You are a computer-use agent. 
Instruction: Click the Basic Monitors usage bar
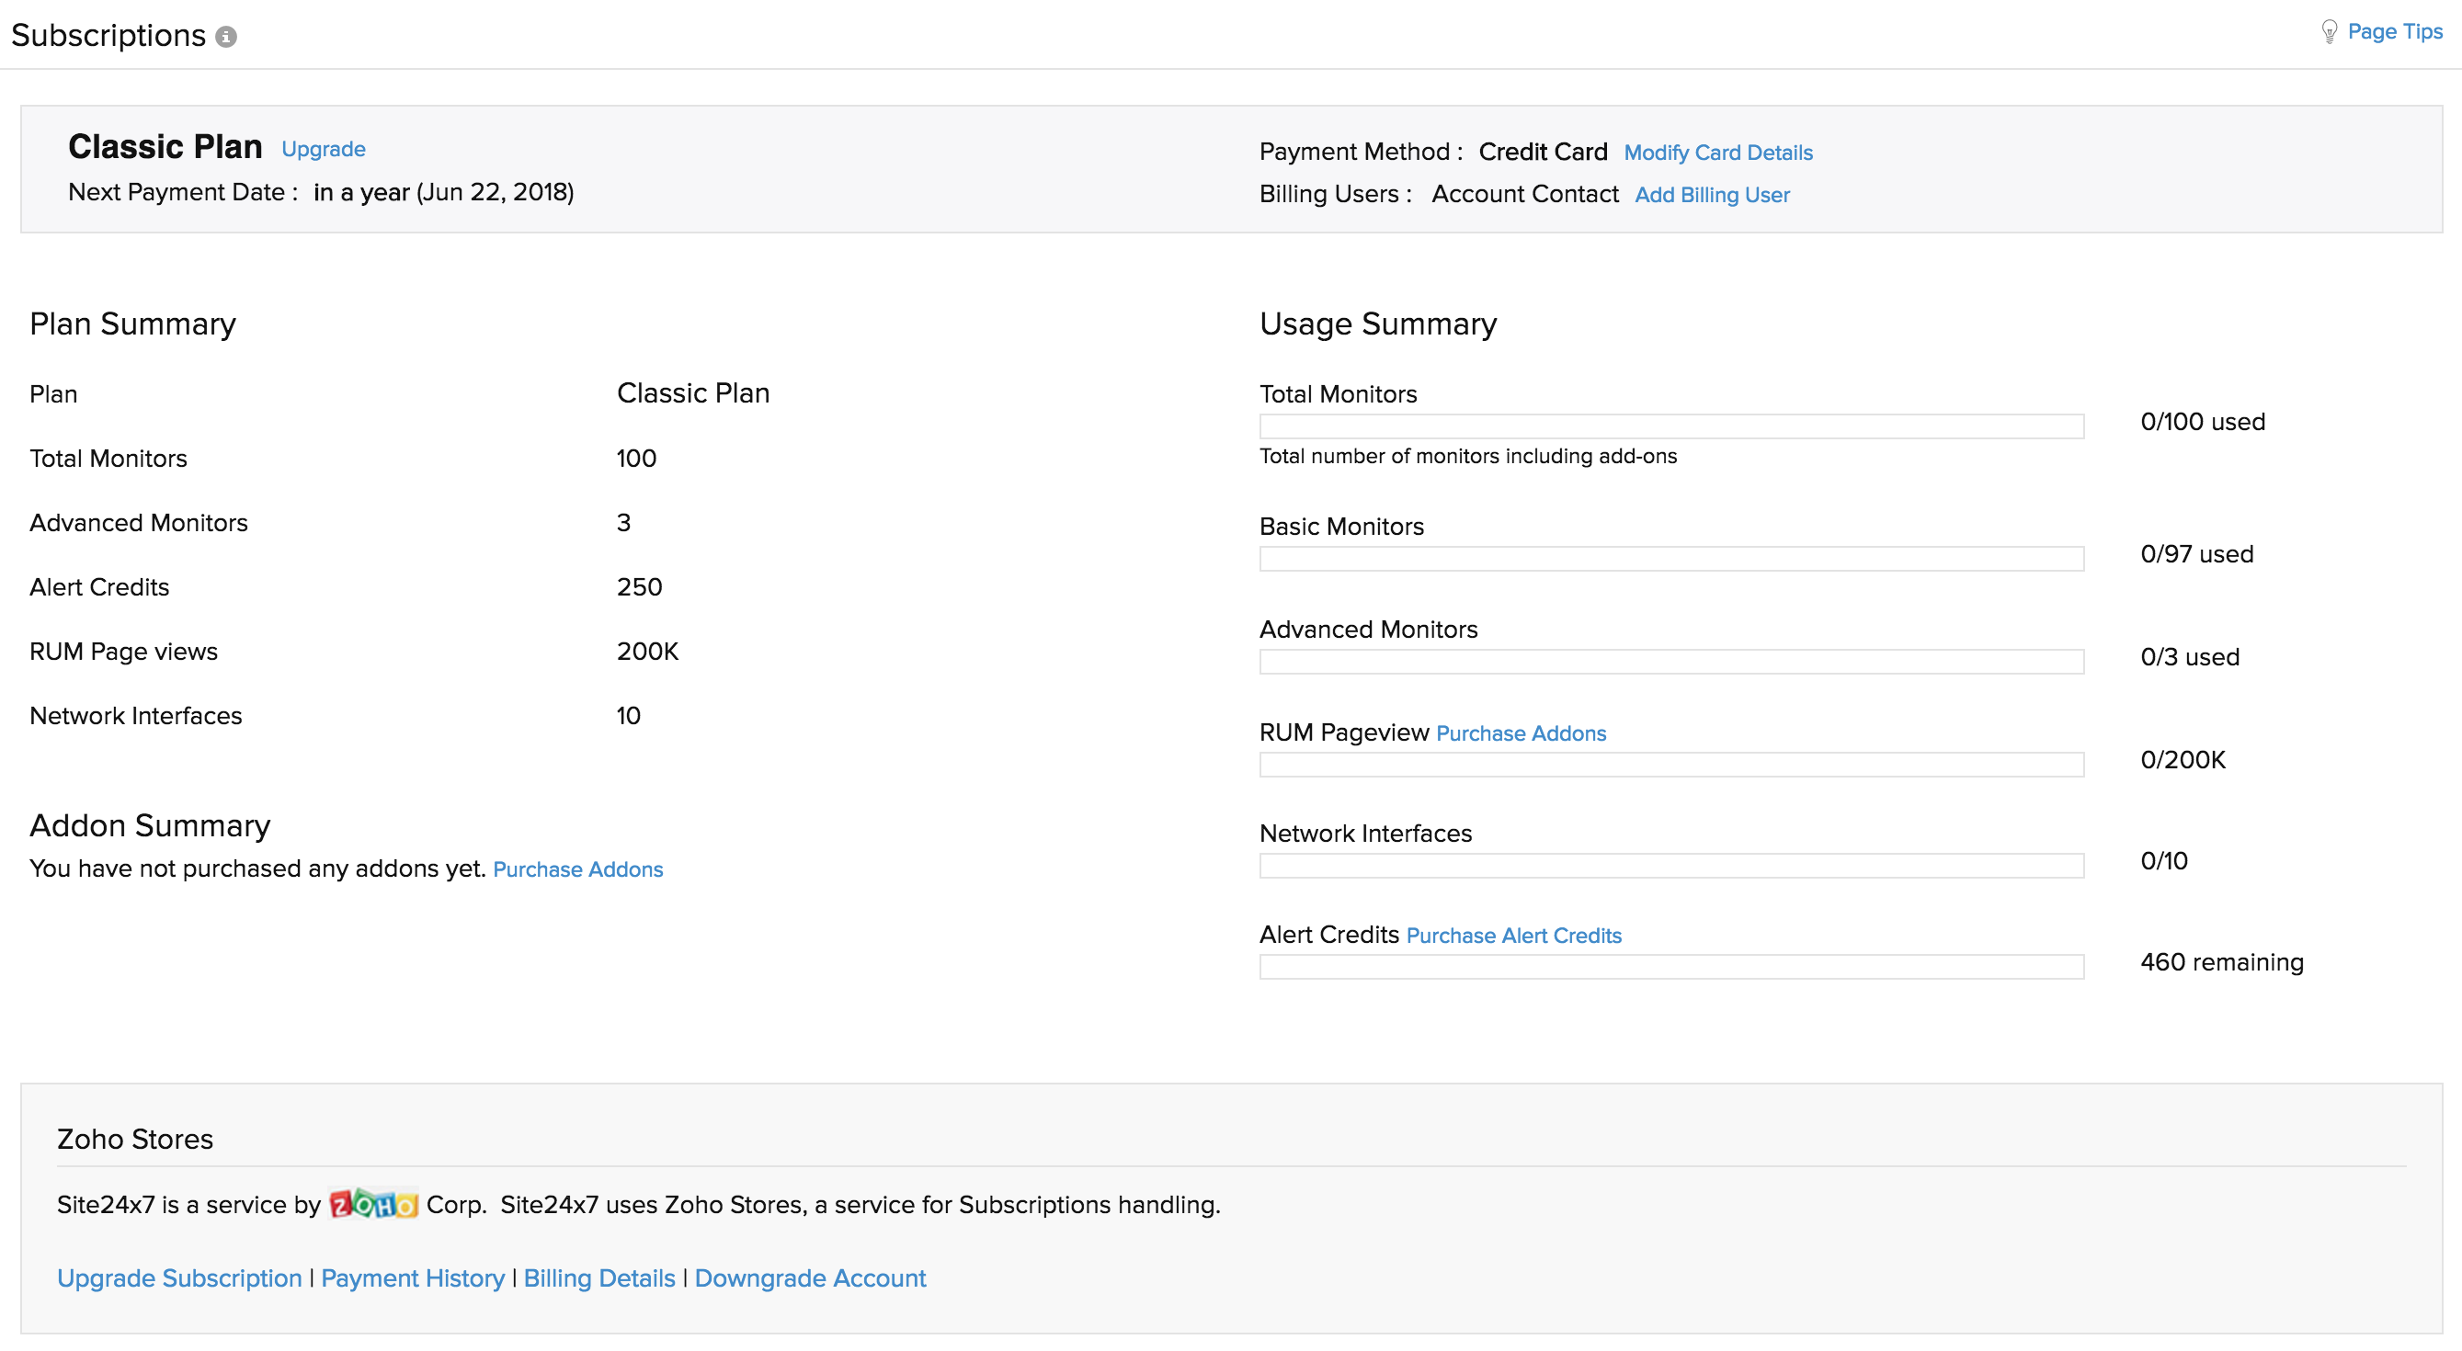(1670, 558)
